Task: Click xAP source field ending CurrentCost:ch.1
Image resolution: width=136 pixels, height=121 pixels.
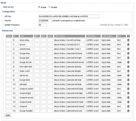Action: point(70,45)
